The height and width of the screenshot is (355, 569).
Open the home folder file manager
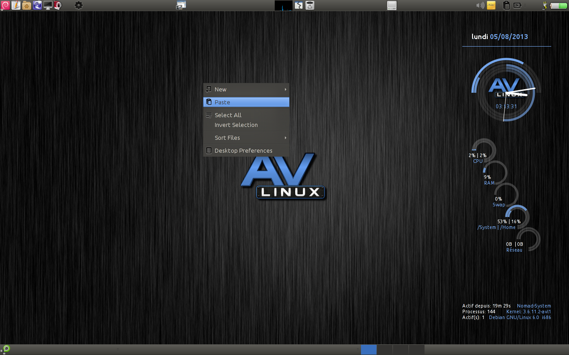[27, 5]
